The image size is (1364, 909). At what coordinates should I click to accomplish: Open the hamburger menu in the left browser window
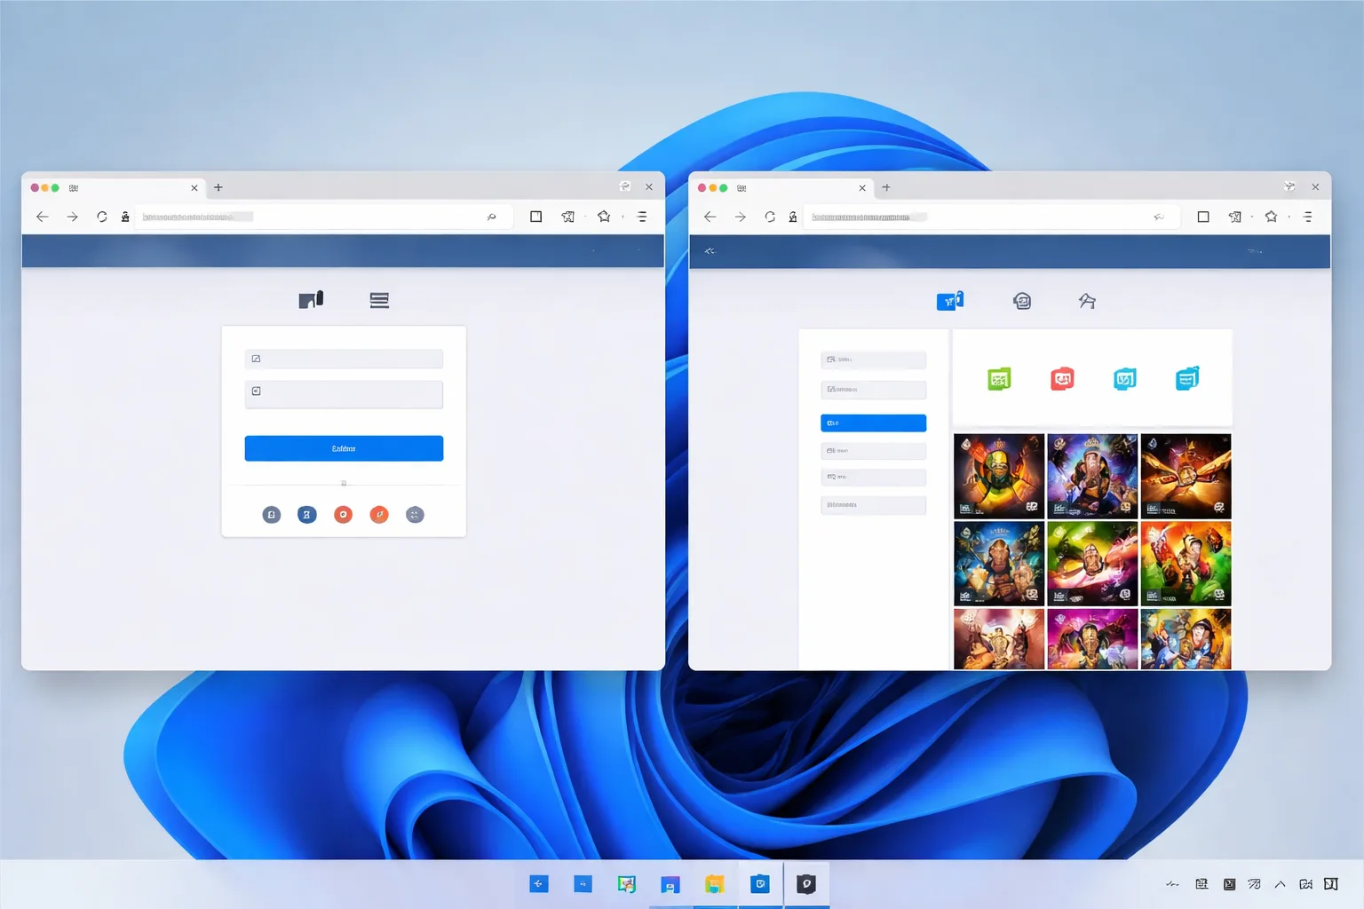642,217
